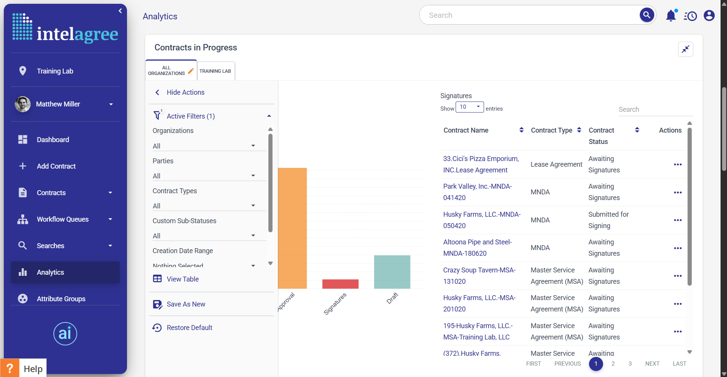Viewport: 727px width, 377px height.
Task: Toggle sort on Contract Name column
Action: [522, 130]
